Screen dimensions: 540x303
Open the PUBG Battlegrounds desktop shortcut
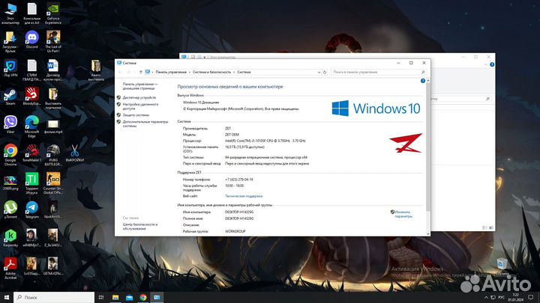pos(53,155)
